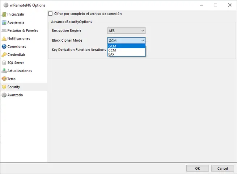The image size is (237, 174).
Task: Choose GCM from the cipher mode list
Action: click(x=126, y=46)
